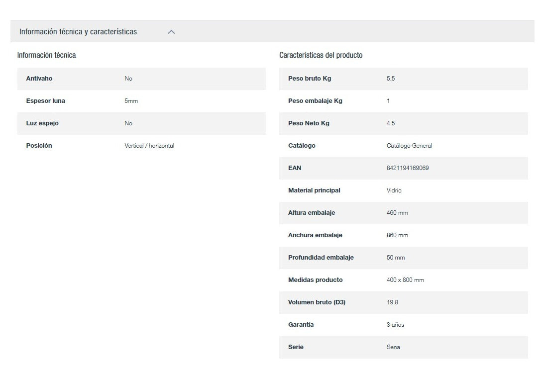Click the Antivaho row label
Viewport: 543px width, 370px height.
[39, 79]
